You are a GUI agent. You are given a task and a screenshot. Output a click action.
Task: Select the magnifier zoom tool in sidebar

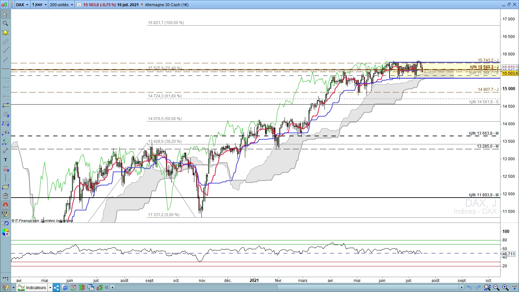point(5,23)
